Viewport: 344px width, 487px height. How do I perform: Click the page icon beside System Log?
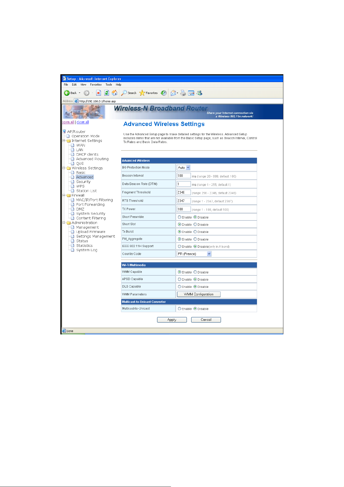click(73, 250)
